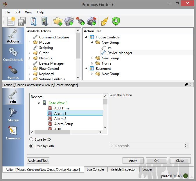Click the add folder group icon
The height and width of the screenshot is (181, 196).
pos(58,22)
